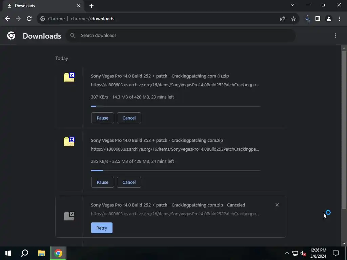
Task: Click the search magnifier icon
Action: 73,35
